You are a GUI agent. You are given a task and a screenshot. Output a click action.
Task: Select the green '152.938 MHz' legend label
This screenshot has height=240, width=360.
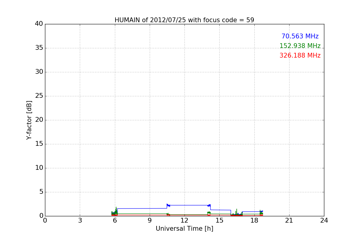(x=300, y=46)
